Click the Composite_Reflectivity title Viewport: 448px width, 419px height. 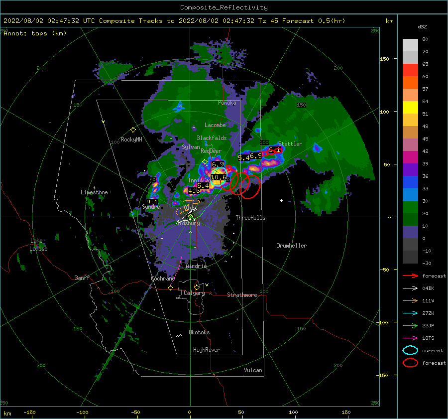click(x=224, y=7)
